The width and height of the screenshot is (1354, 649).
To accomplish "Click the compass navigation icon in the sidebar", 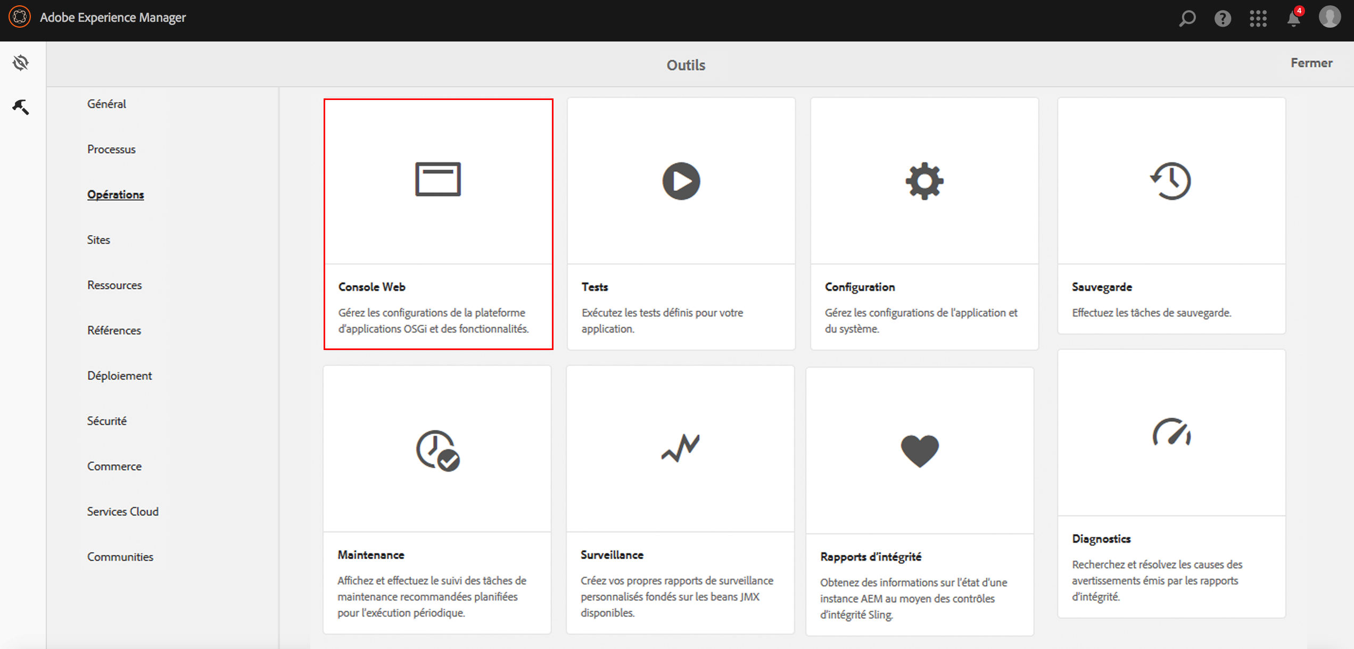I will pyautogui.click(x=21, y=63).
